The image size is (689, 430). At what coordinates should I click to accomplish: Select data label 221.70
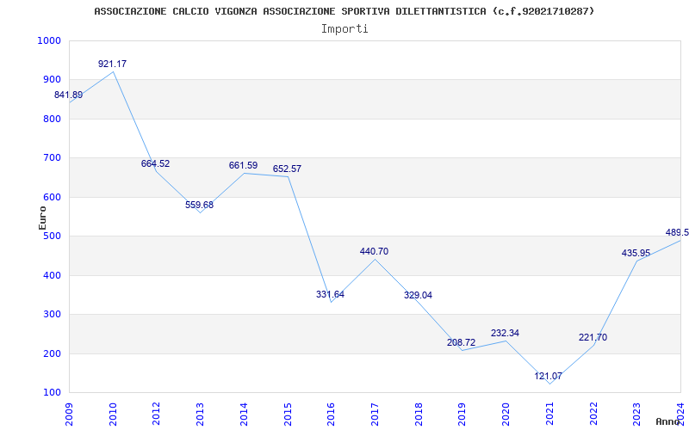click(x=593, y=337)
